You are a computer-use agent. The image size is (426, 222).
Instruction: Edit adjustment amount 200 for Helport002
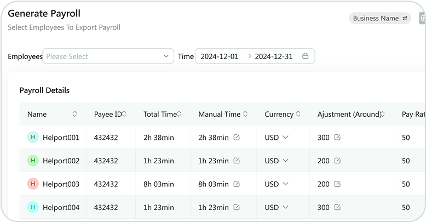[337, 161]
